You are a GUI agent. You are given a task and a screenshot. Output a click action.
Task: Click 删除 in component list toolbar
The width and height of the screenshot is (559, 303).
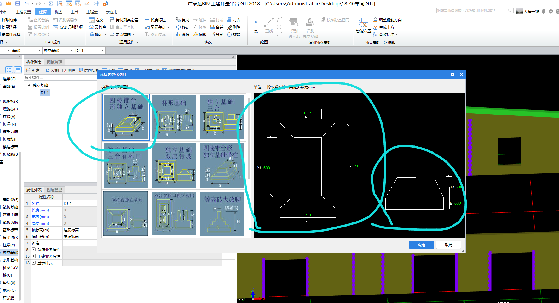68,70
